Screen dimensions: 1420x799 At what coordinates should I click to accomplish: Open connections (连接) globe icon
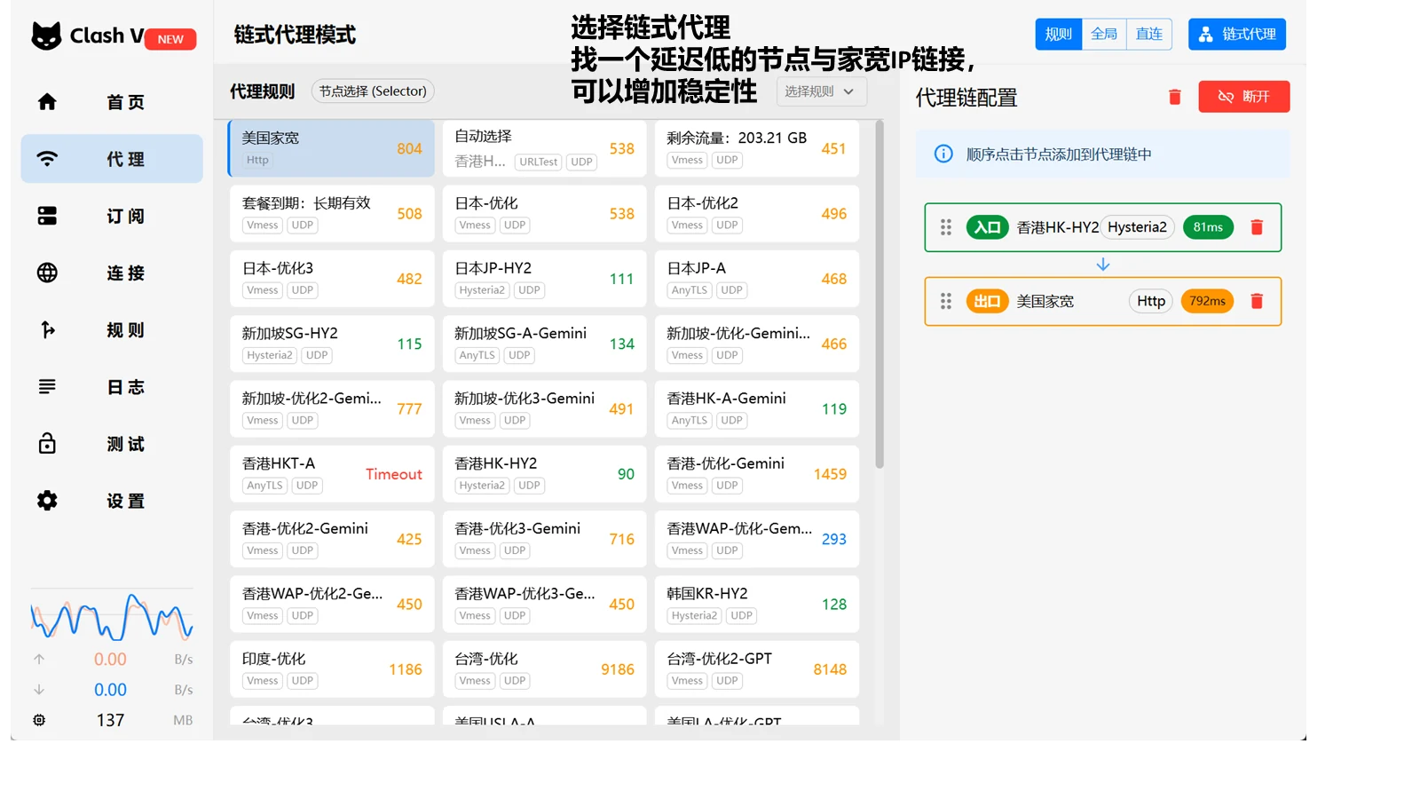tap(47, 273)
